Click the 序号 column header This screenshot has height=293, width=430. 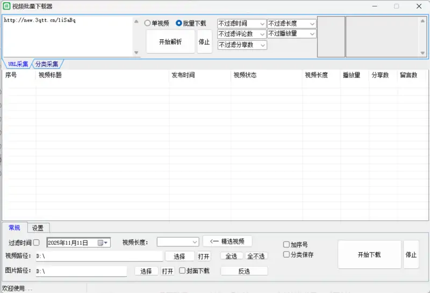(19, 75)
